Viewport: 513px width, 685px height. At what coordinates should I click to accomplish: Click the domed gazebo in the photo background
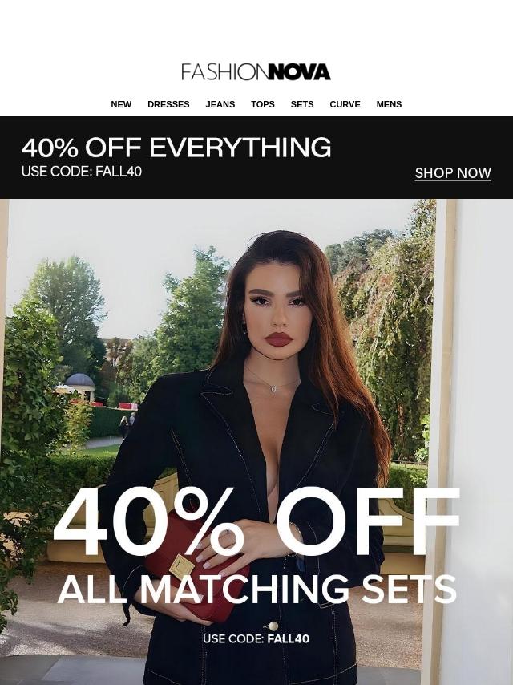click(x=79, y=387)
